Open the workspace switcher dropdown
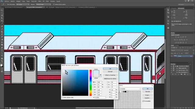Image resolution: width=195 pixels, height=109 pixels. pyautogui.click(x=186, y=5)
